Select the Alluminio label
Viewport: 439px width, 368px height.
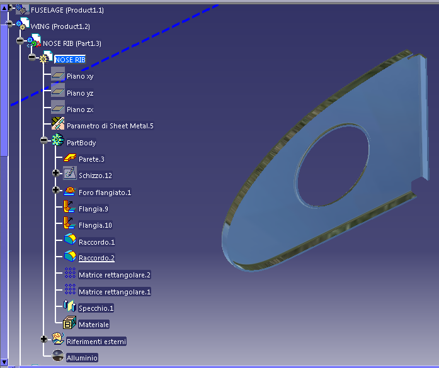point(82,358)
